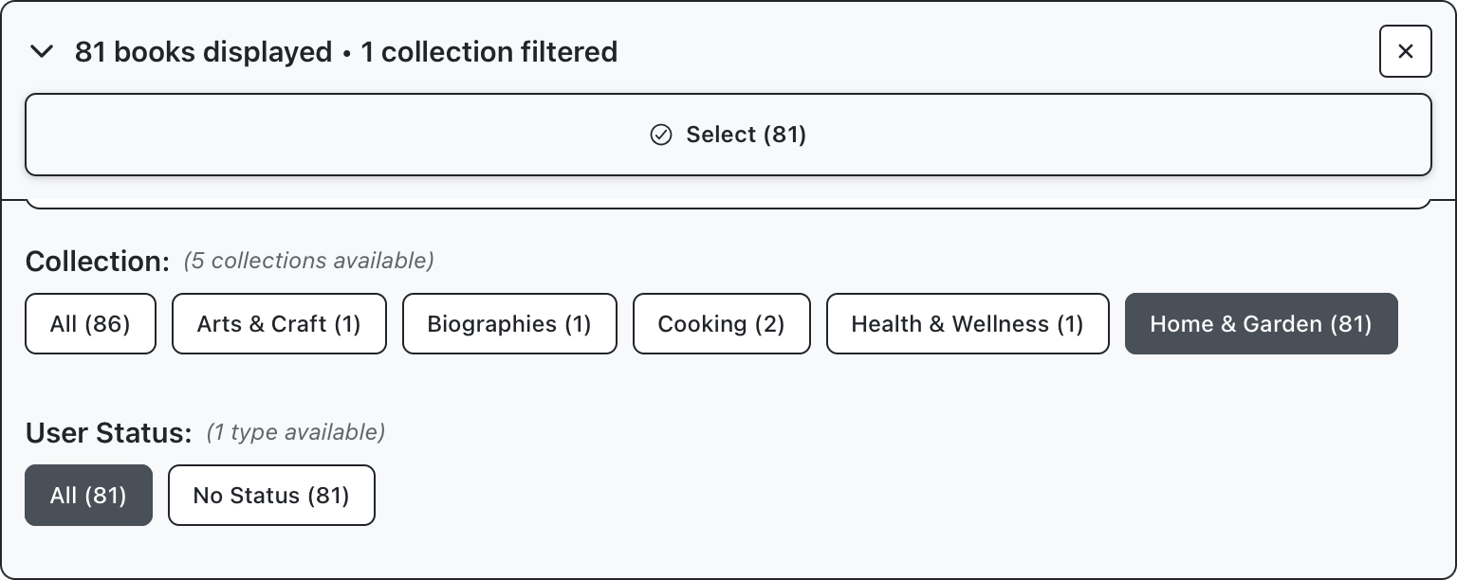Click the circled checkmark icon in Select
Screen dimensions: 1457x580
click(660, 135)
